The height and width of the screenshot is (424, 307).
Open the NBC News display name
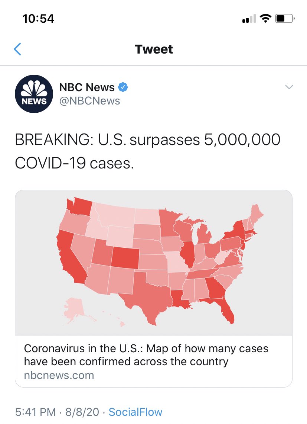[x=87, y=87]
